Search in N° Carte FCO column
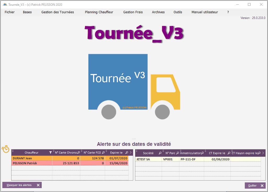Image resolution: width=268 pixels, height=192 pixels. [x=103, y=153]
